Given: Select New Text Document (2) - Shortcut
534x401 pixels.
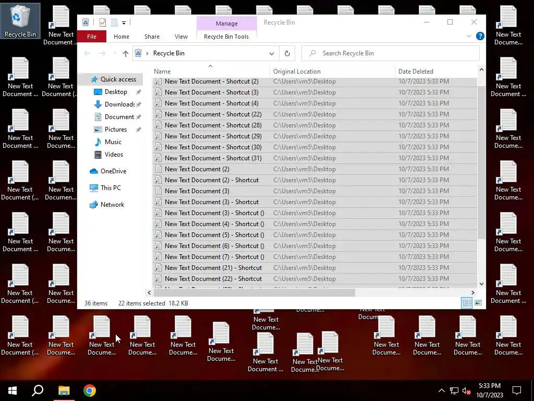Looking at the screenshot, I should (314, 180).
